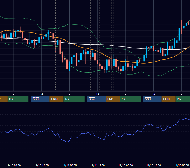Click the NY session block spanning 11/14 00:00

(74, 99)
